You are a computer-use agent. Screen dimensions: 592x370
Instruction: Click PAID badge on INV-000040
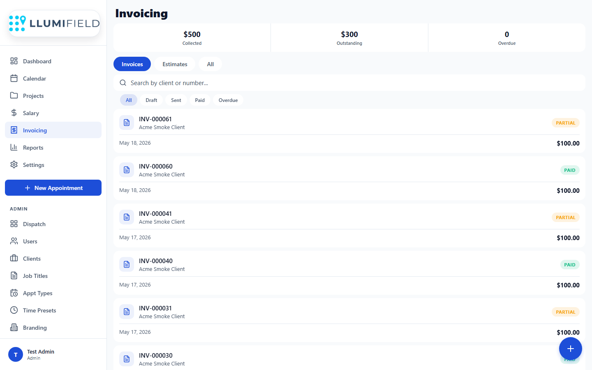pos(570,264)
